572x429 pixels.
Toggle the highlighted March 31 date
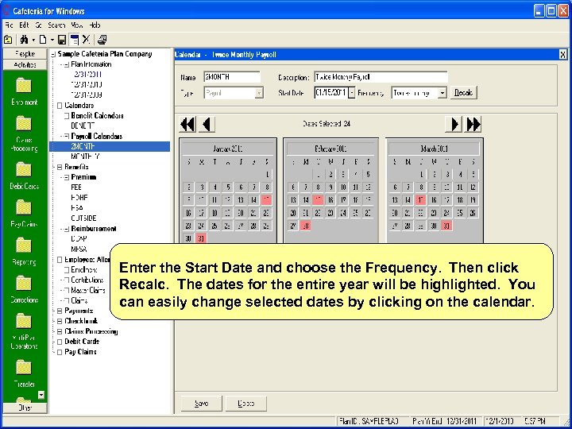click(x=446, y=226)
